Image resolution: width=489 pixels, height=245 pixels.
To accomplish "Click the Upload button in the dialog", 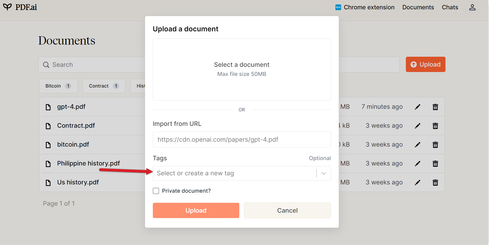I will click(196, 210).
